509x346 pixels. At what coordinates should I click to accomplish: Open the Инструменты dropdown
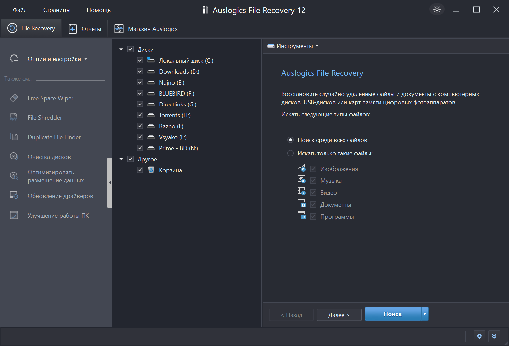293,46
